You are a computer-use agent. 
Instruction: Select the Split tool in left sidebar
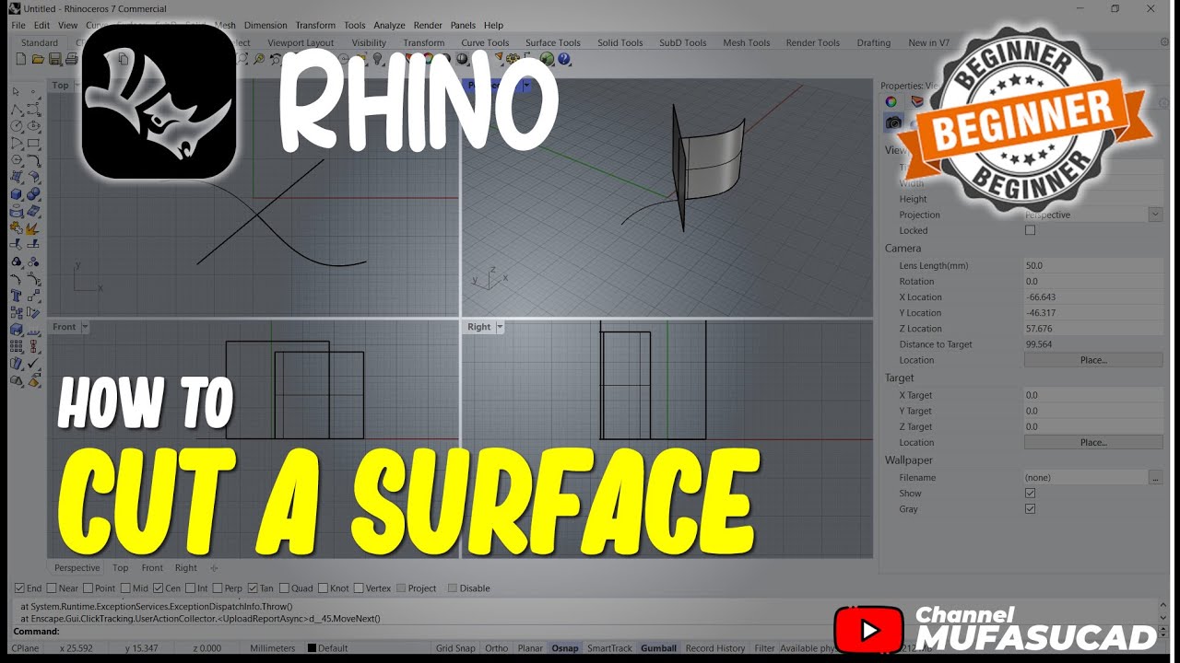(x=33, y=243)
